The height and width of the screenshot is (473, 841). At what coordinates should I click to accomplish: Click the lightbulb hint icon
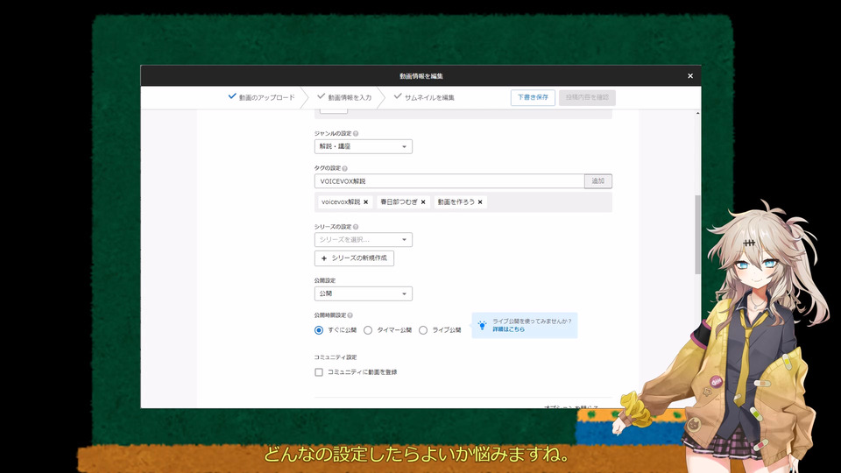(x=482, y=325)
